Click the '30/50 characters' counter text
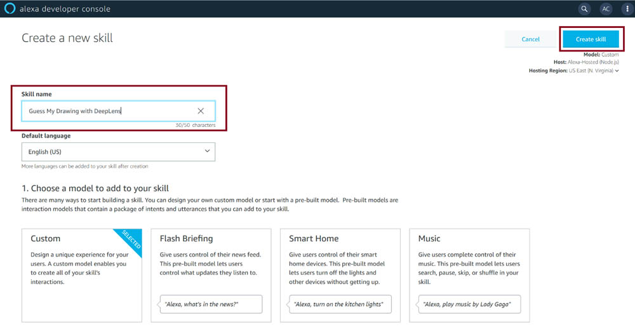 click(195, 125)
